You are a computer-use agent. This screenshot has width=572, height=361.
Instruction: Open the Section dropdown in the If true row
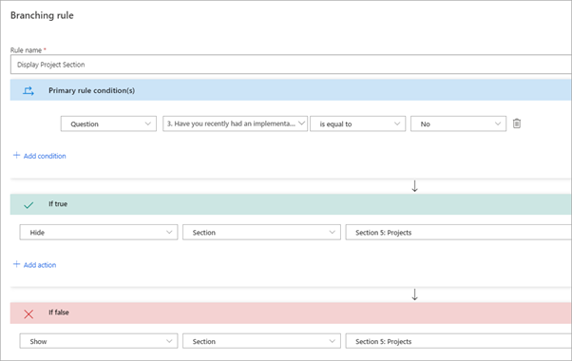pyautogui.click(x=261, y=233)
